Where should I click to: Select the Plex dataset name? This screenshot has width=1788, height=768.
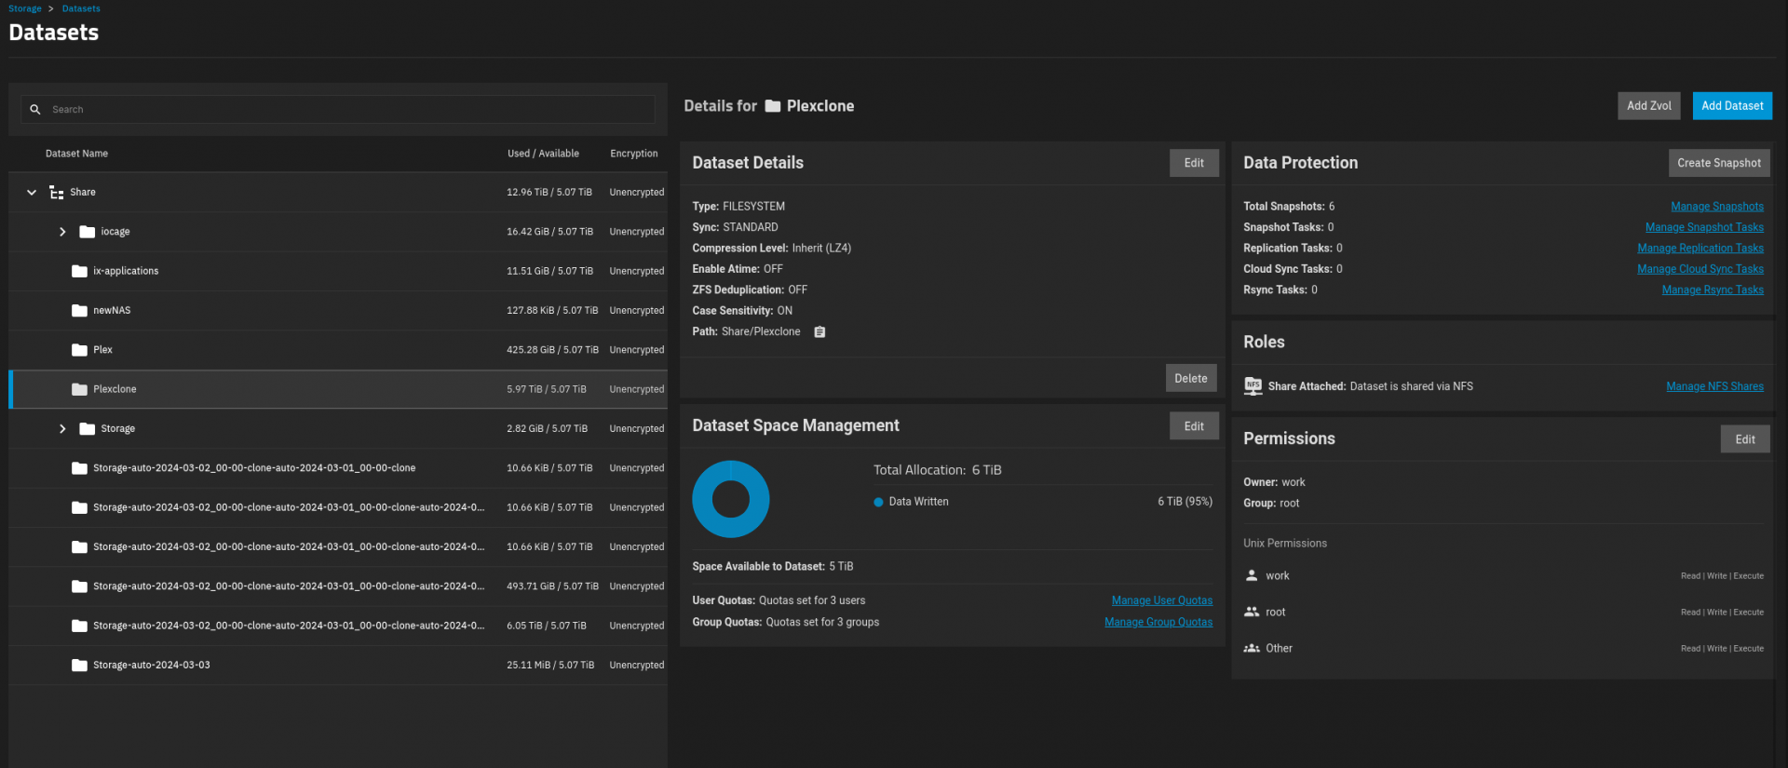(x=102, y=350)
